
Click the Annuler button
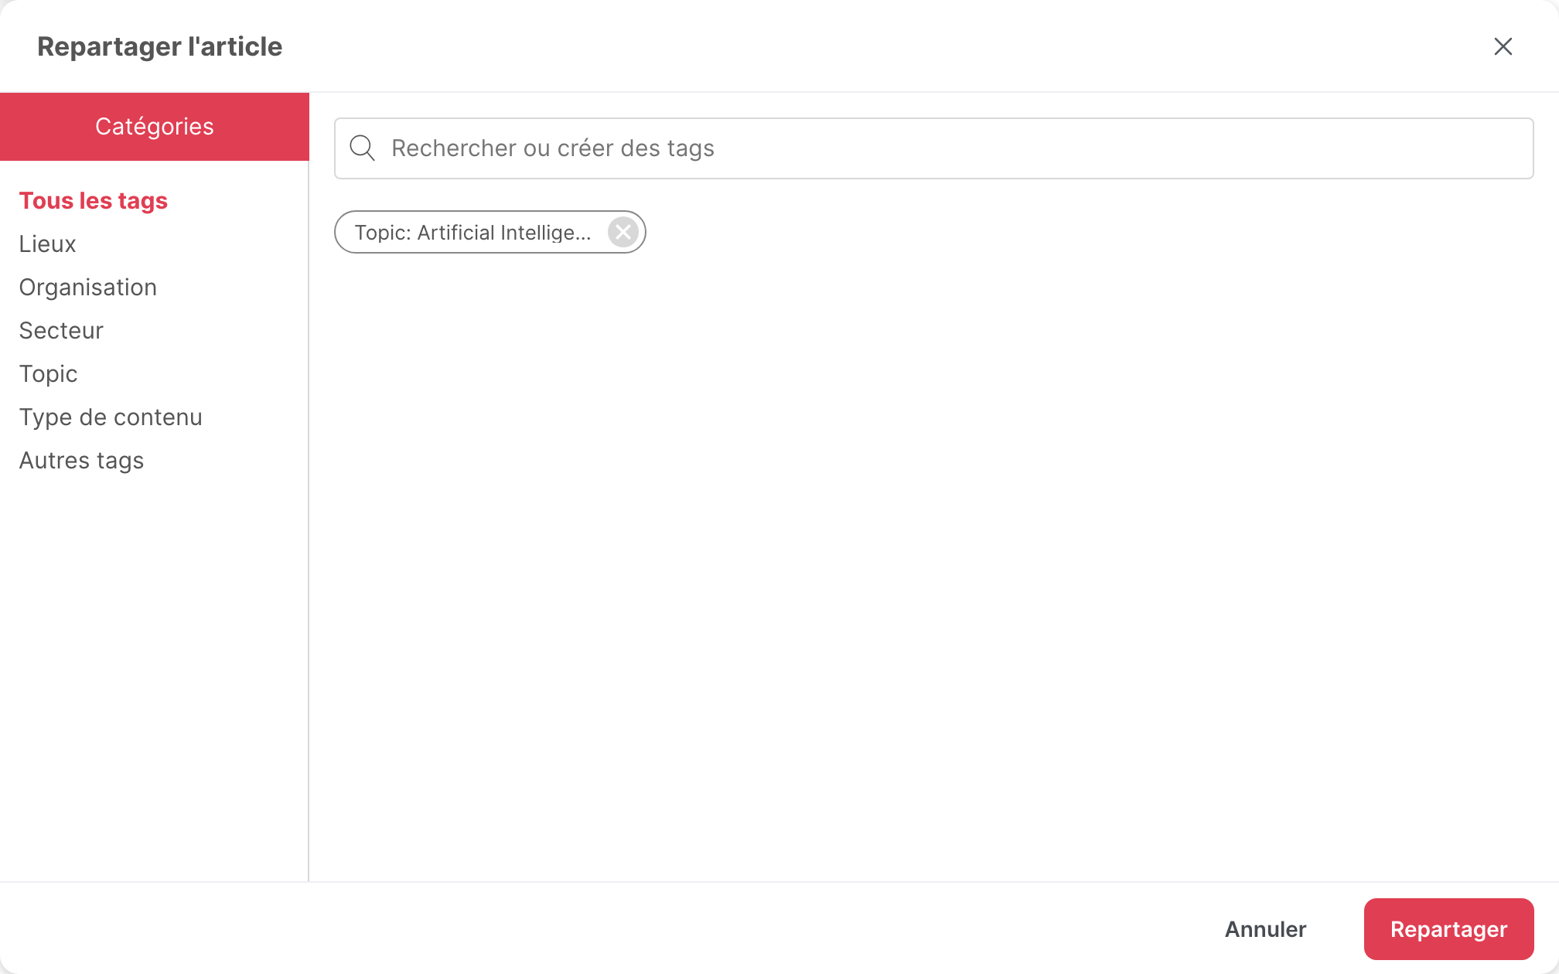coord(1265,929)
